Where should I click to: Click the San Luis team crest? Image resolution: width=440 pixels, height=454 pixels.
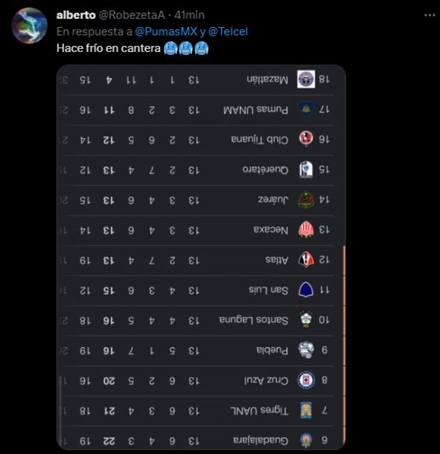pos(306,290)
